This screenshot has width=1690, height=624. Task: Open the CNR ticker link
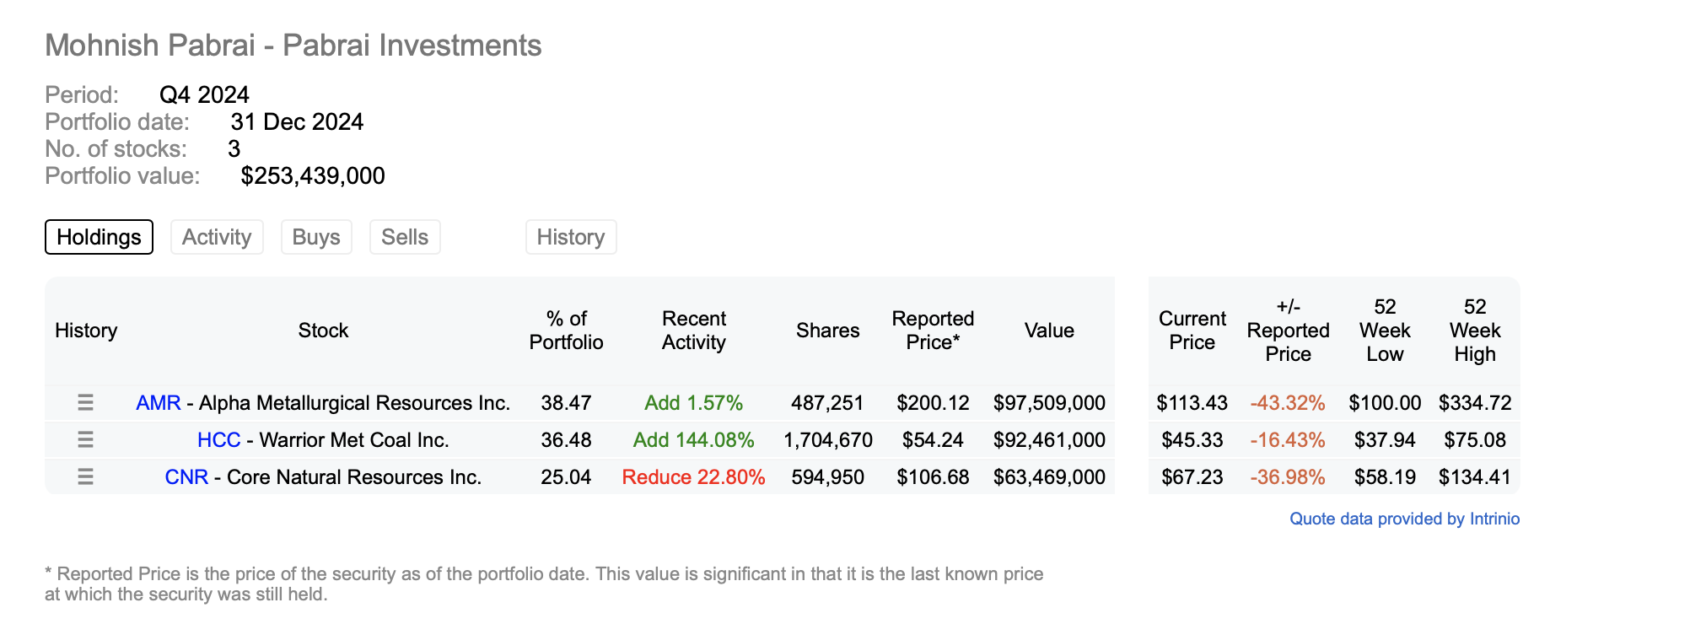[186, 477]
